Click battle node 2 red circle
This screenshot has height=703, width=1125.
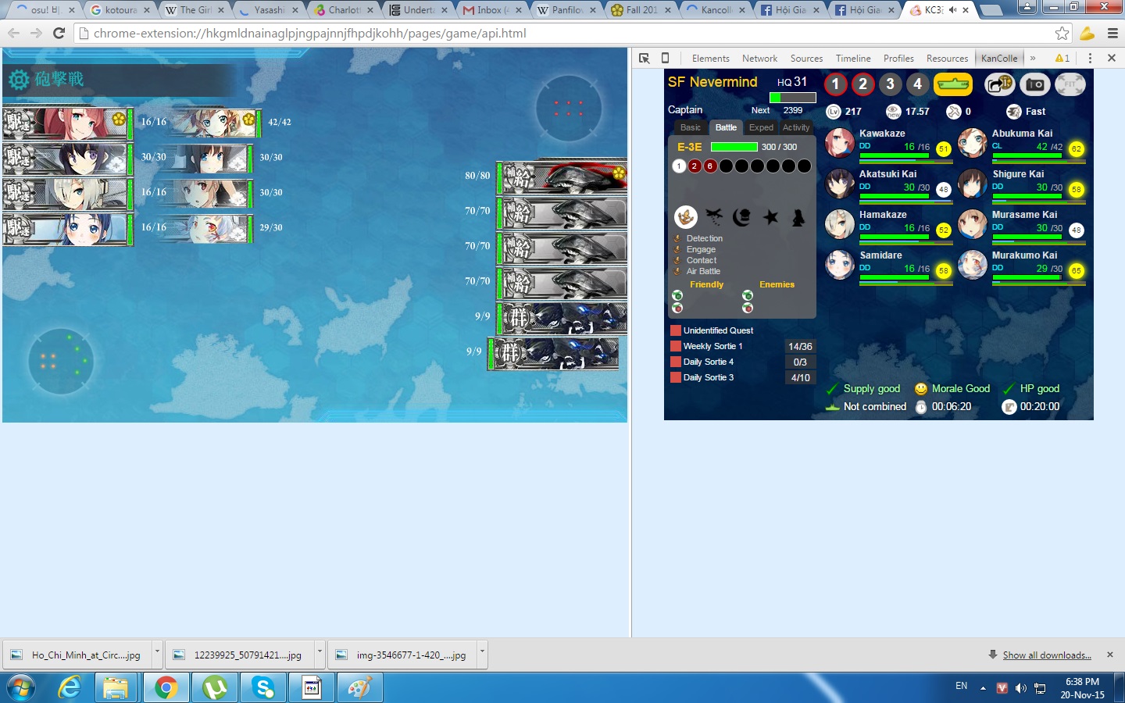(x=695, y=166)
